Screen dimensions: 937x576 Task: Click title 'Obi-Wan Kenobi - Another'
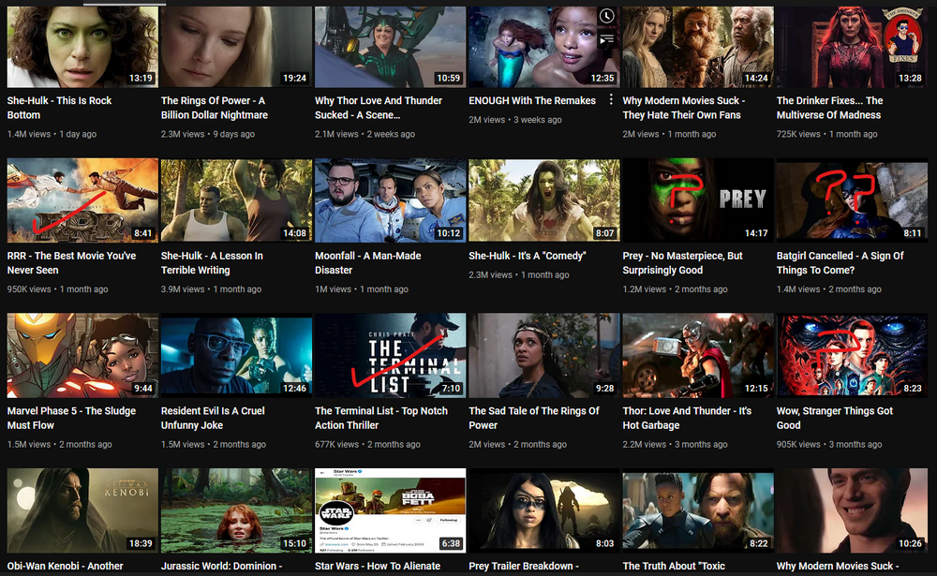coord(66,566)
